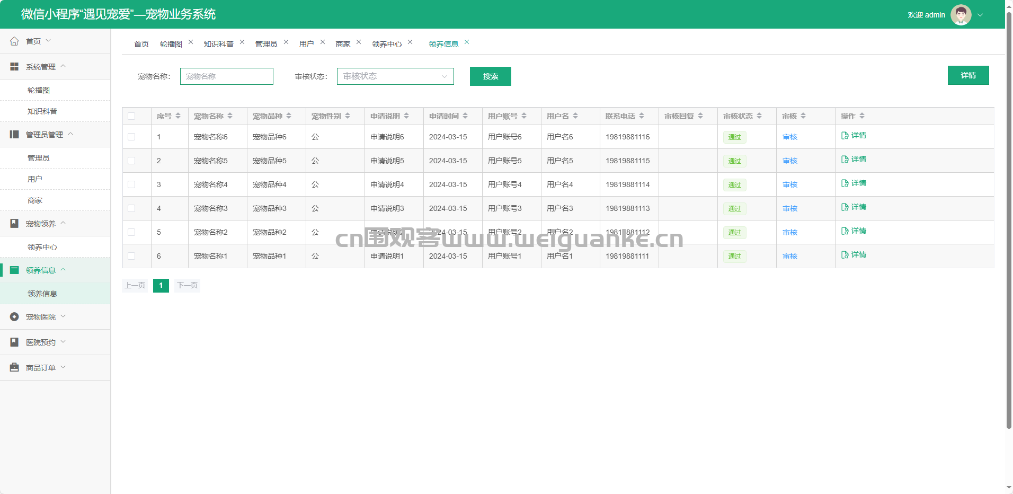Toggle the select-all header checkbox
This screenshot has width=1013, height=494.
[x=131, y=116]
